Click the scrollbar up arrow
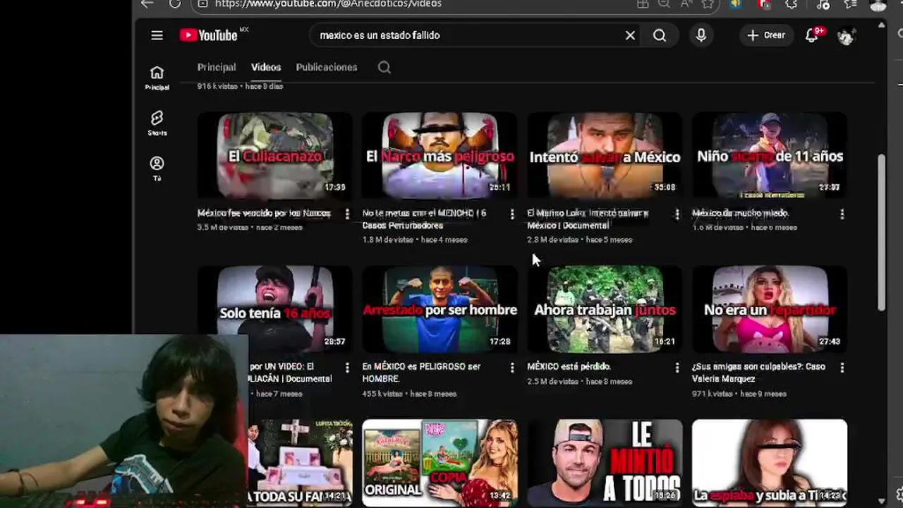Image resolution: width=903 pixels, height=508 pixels. pyautogui.click(x=881, y=25)
